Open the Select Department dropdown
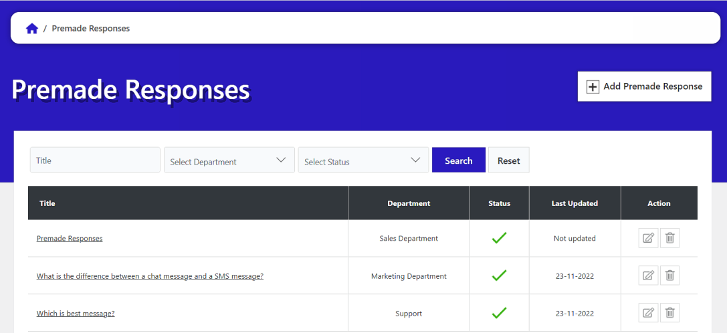Image resolution: width=727 pixels, height=333 pixels. (x=229, y=160)
